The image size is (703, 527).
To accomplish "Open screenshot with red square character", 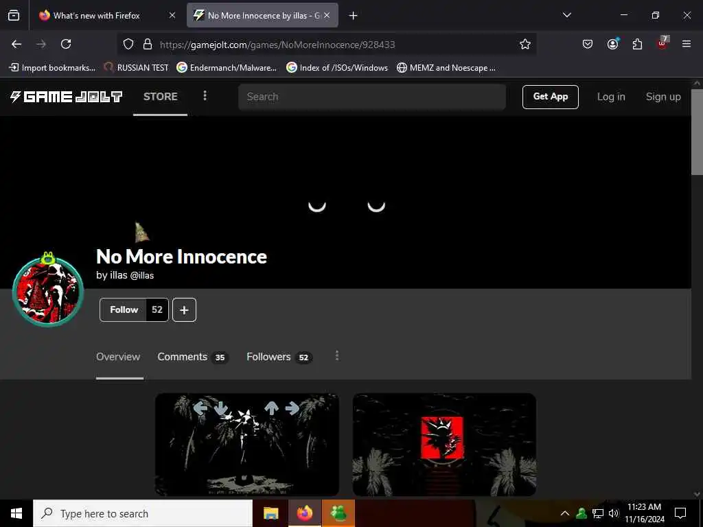I will click(444, 445).
